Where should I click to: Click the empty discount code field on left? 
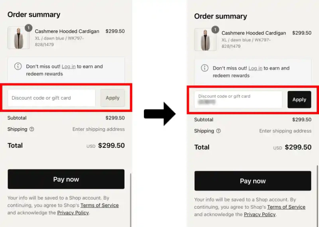point(52,98)
